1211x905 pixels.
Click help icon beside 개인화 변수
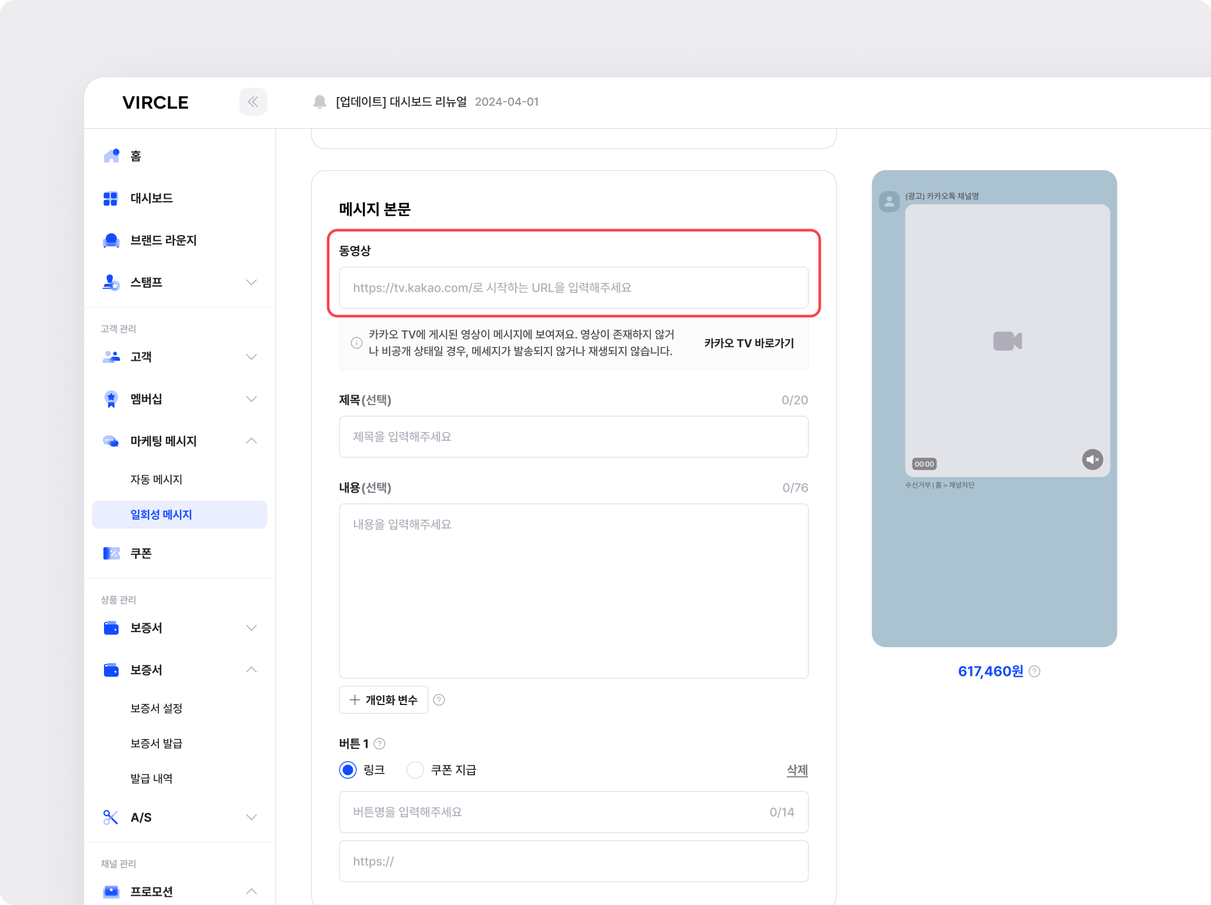click(439, 700)
